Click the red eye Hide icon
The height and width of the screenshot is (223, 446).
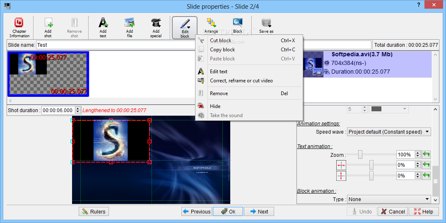point(201,106)
